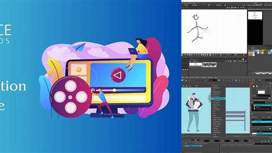Click the small yellow square above the upper timeline
272x153 pixels.
tap(243, 59)
